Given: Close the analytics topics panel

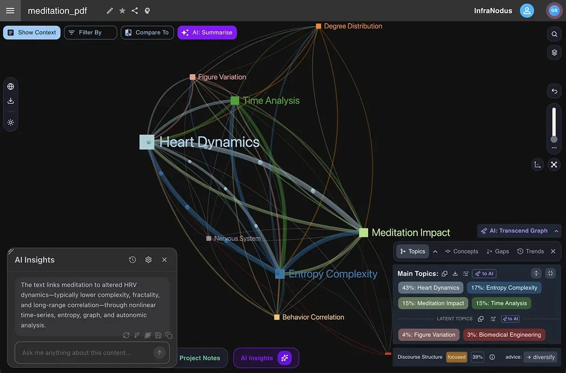Looking at the screenshot, I should [553, 251].
